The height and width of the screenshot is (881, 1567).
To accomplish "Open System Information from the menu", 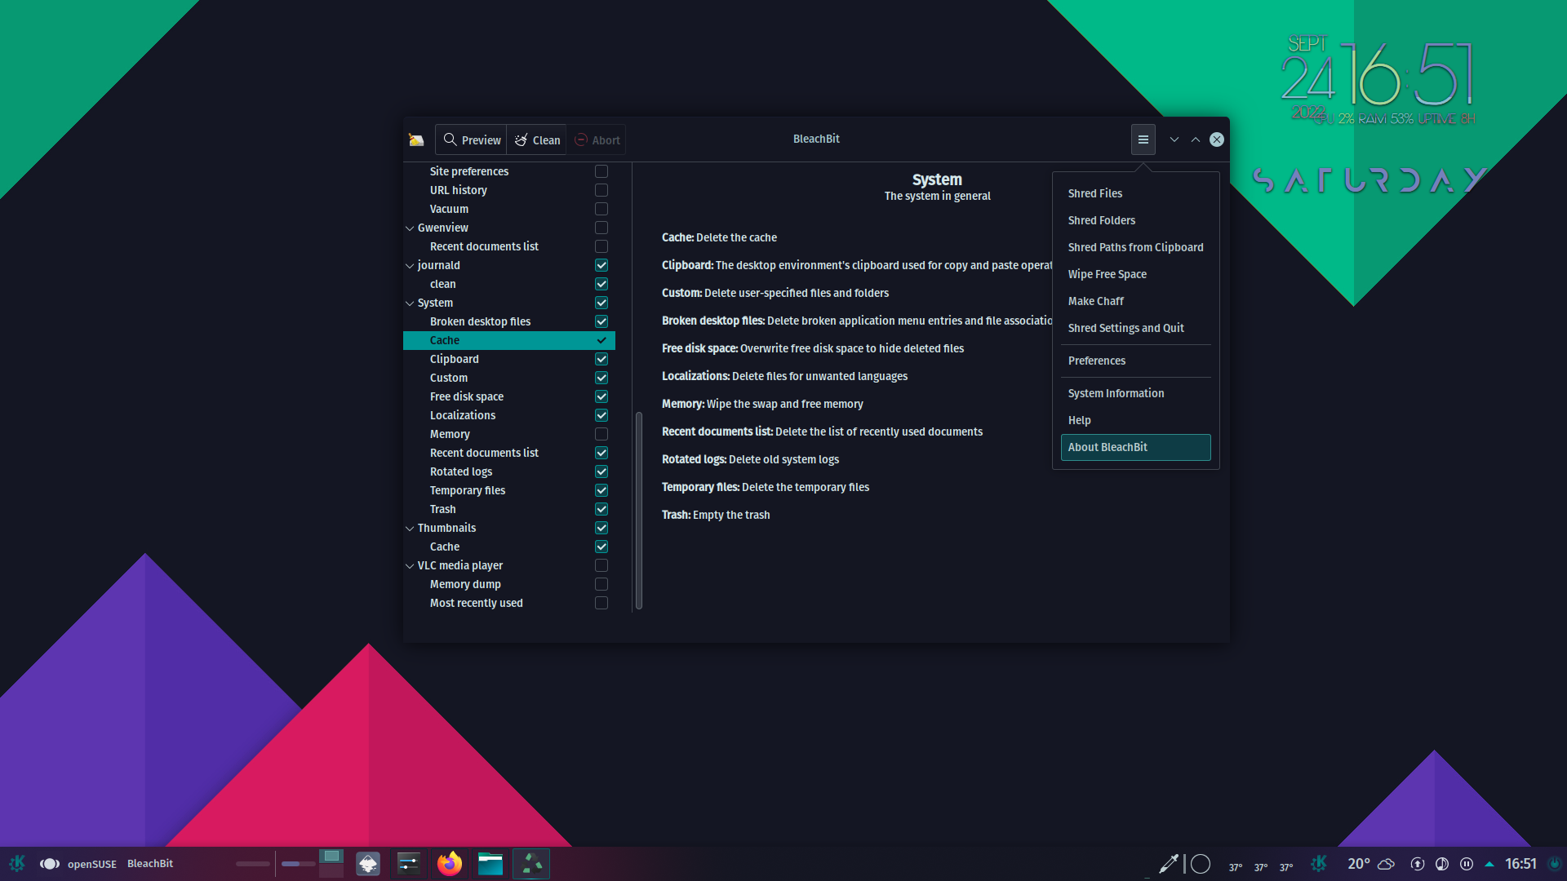I will coord(1135,393).
